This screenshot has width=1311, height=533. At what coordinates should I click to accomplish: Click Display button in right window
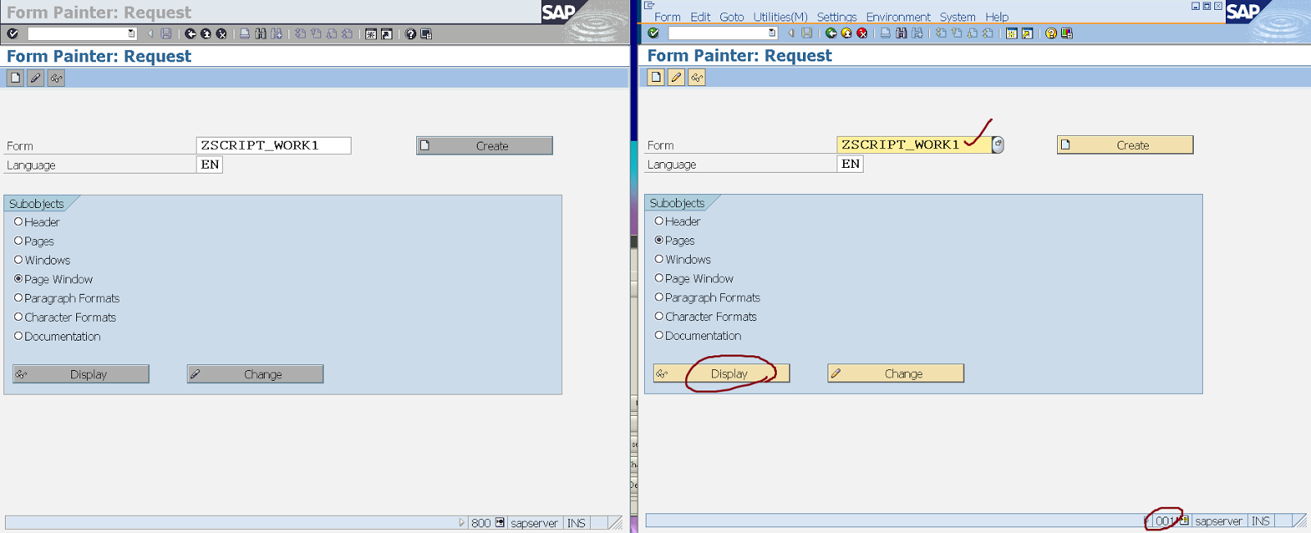[x=721, y=373]
